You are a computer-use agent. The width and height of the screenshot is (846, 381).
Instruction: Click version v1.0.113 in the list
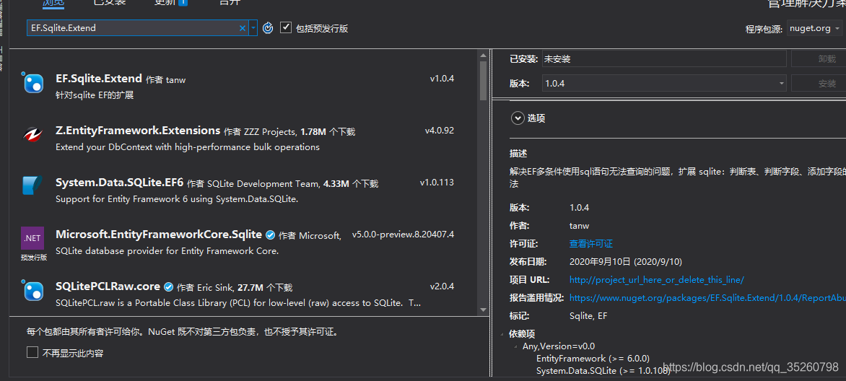pyautogui.click(x=437, y=183)
